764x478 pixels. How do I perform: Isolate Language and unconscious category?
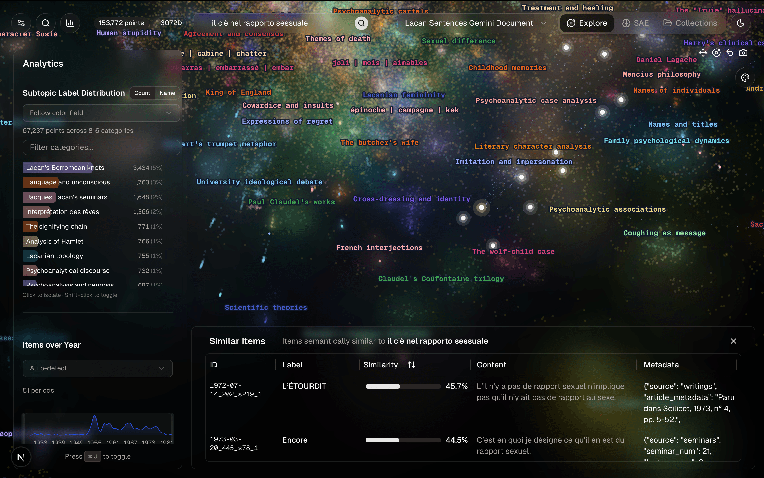93,182
